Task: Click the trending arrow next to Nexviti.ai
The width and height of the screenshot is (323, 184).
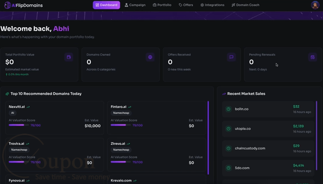Action: coord(28,107)
